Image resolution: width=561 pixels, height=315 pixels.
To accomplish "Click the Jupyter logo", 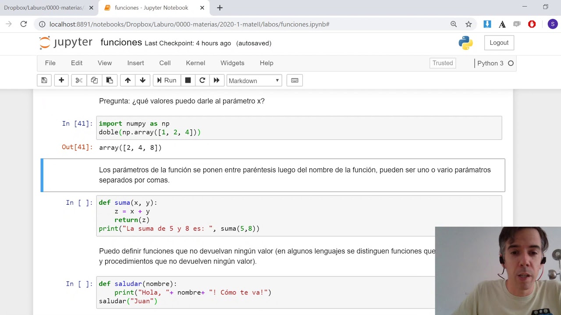I will pyautogui.click(x=66, y=42).
